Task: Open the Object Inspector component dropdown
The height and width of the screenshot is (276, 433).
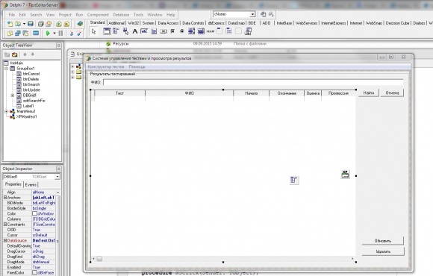Action: pyautogui.click(x=57, y=177)
